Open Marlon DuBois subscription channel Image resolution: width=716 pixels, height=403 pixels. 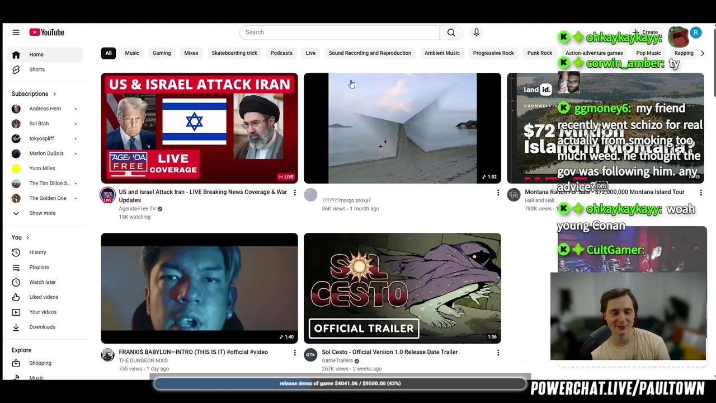46,153
